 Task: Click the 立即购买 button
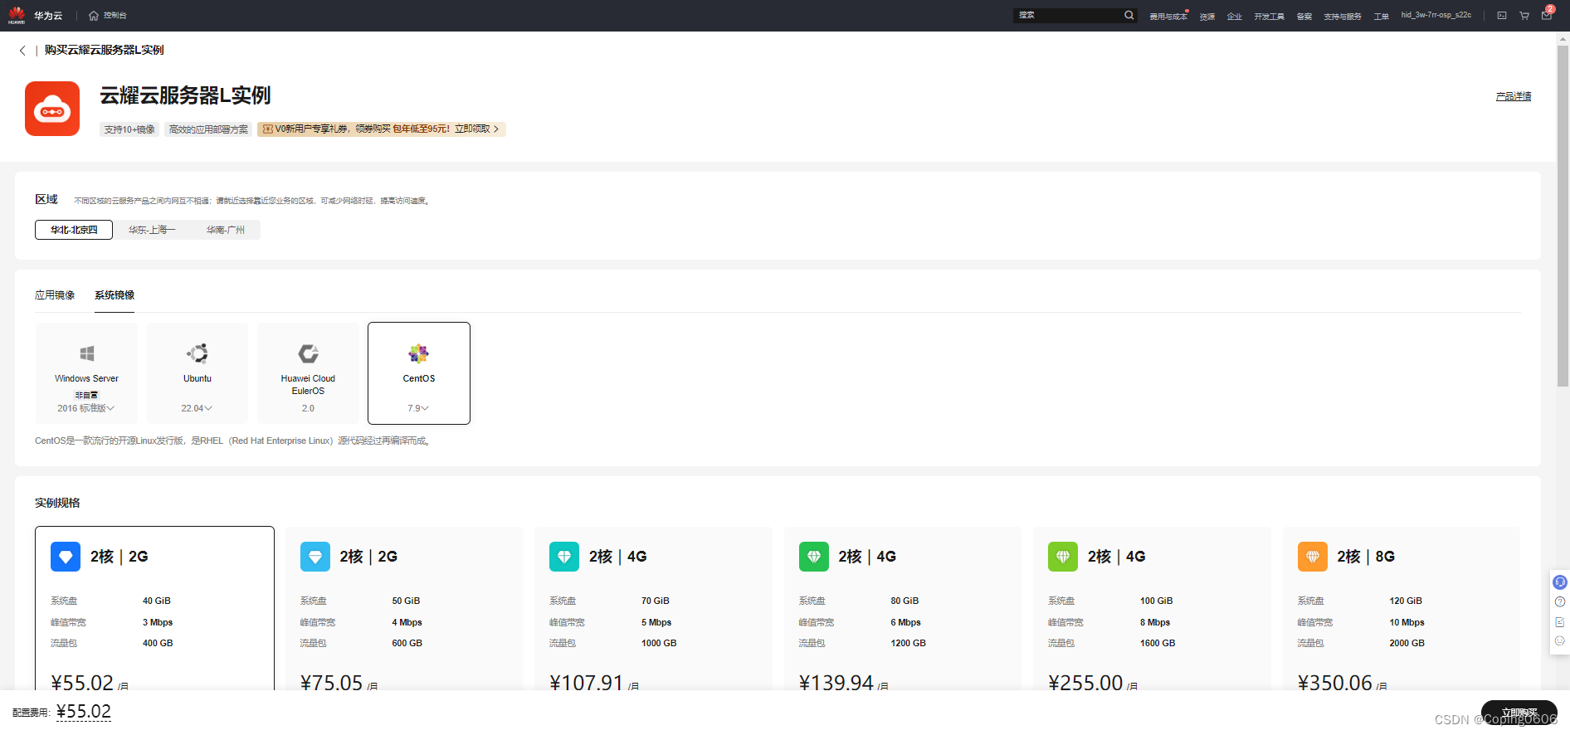1519,713
